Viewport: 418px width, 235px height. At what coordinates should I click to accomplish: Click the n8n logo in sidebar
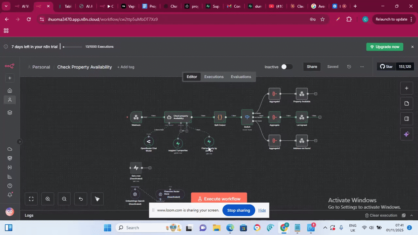[x=10, y=66]
